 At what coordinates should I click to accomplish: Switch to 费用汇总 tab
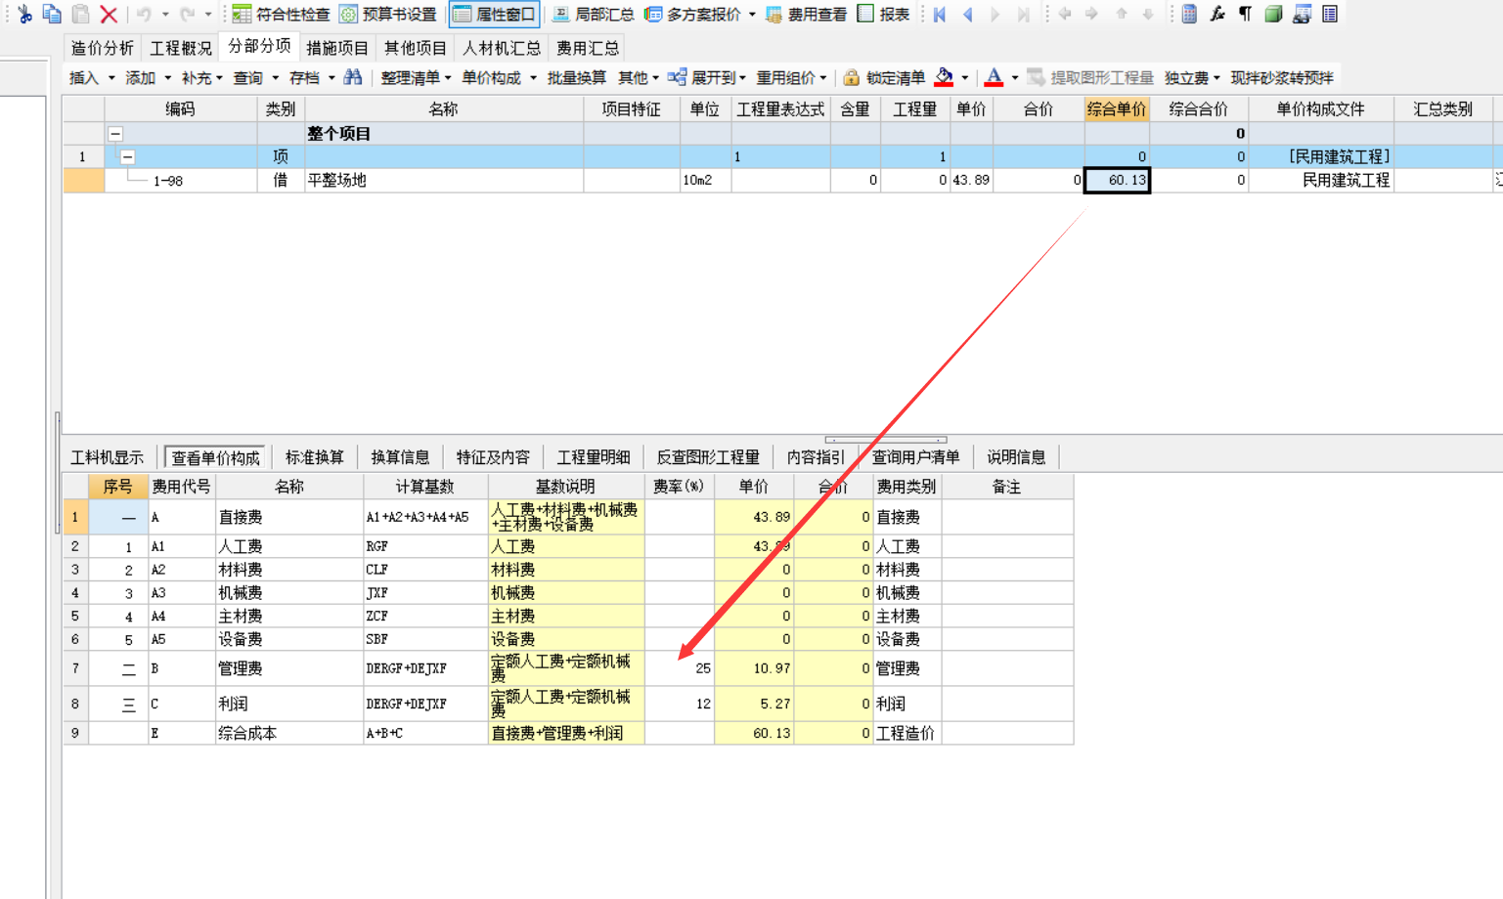[x=588, y=48]
